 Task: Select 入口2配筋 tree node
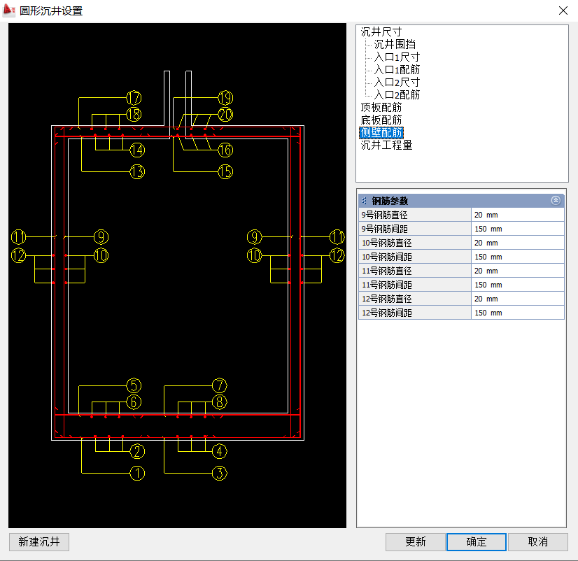(397, 94)
